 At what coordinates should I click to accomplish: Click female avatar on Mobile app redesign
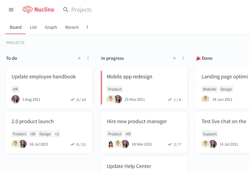[x=118, y=99]
